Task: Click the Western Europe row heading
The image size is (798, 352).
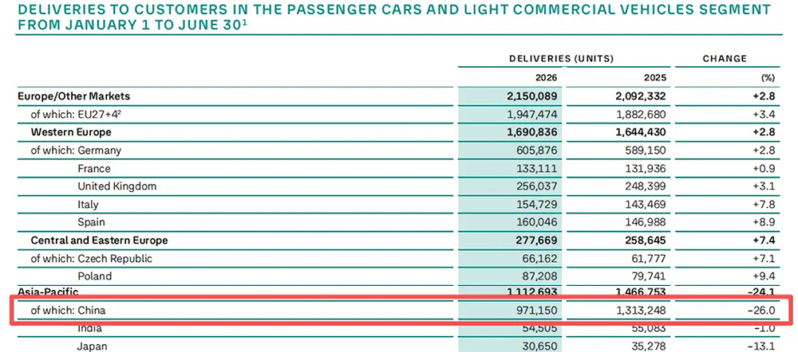Action: pos(71,132)
